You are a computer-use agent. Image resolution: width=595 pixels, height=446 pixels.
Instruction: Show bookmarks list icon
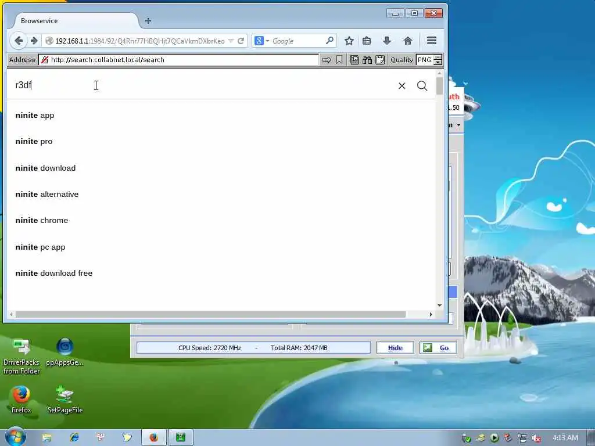click(367, 41)
